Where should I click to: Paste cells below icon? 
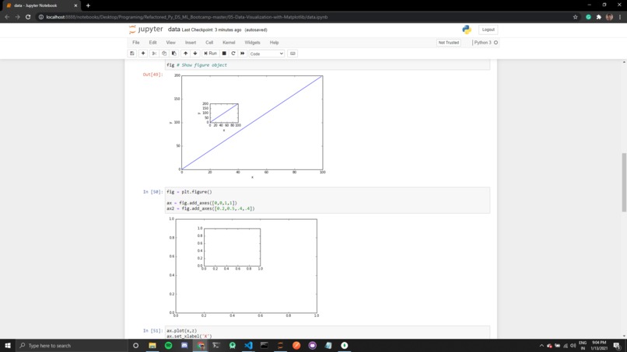click(x=174, y=54)
